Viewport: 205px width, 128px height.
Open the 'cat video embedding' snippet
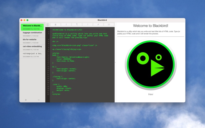click(x=32, y=48)
